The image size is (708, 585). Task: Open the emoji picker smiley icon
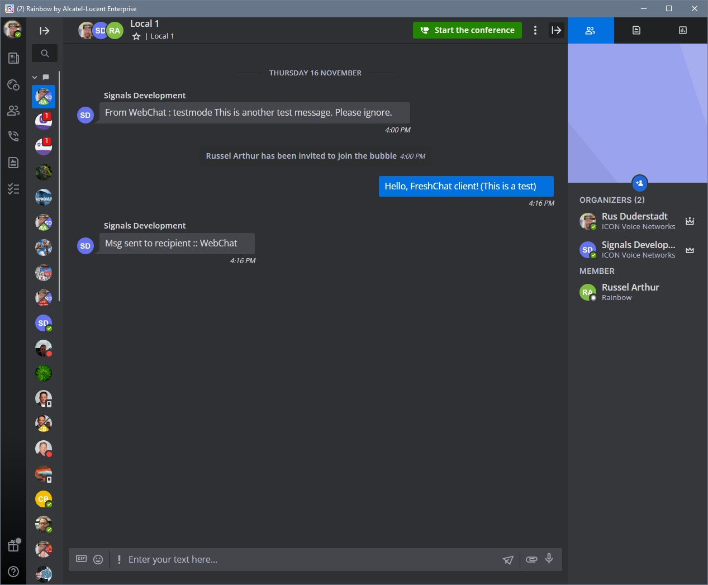click(98, 559)
